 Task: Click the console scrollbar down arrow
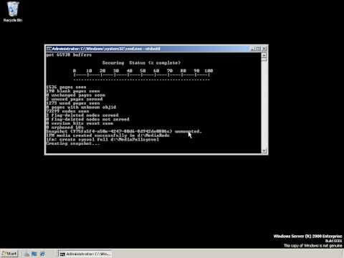(264, 150)
